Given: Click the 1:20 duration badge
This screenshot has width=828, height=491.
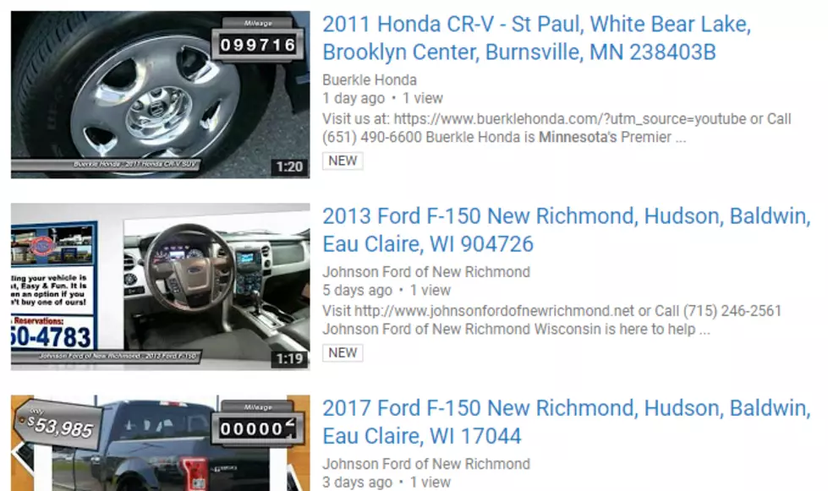Looking at the screenshot, I should (x=289, y=167).
